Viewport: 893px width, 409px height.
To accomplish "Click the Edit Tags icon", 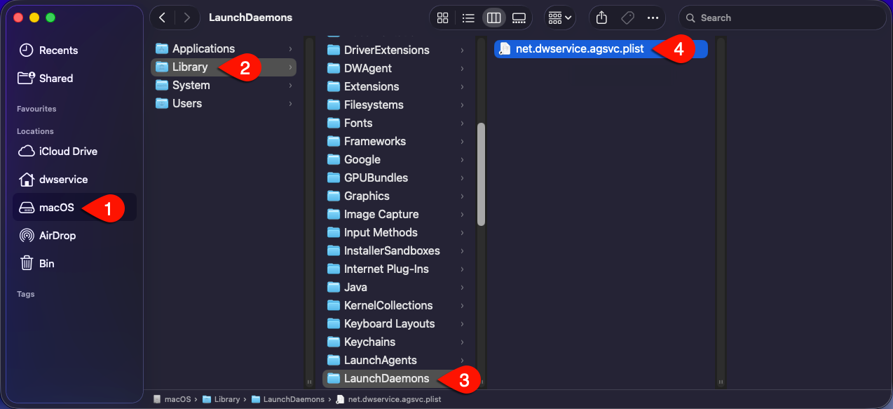I will point(627,18).
